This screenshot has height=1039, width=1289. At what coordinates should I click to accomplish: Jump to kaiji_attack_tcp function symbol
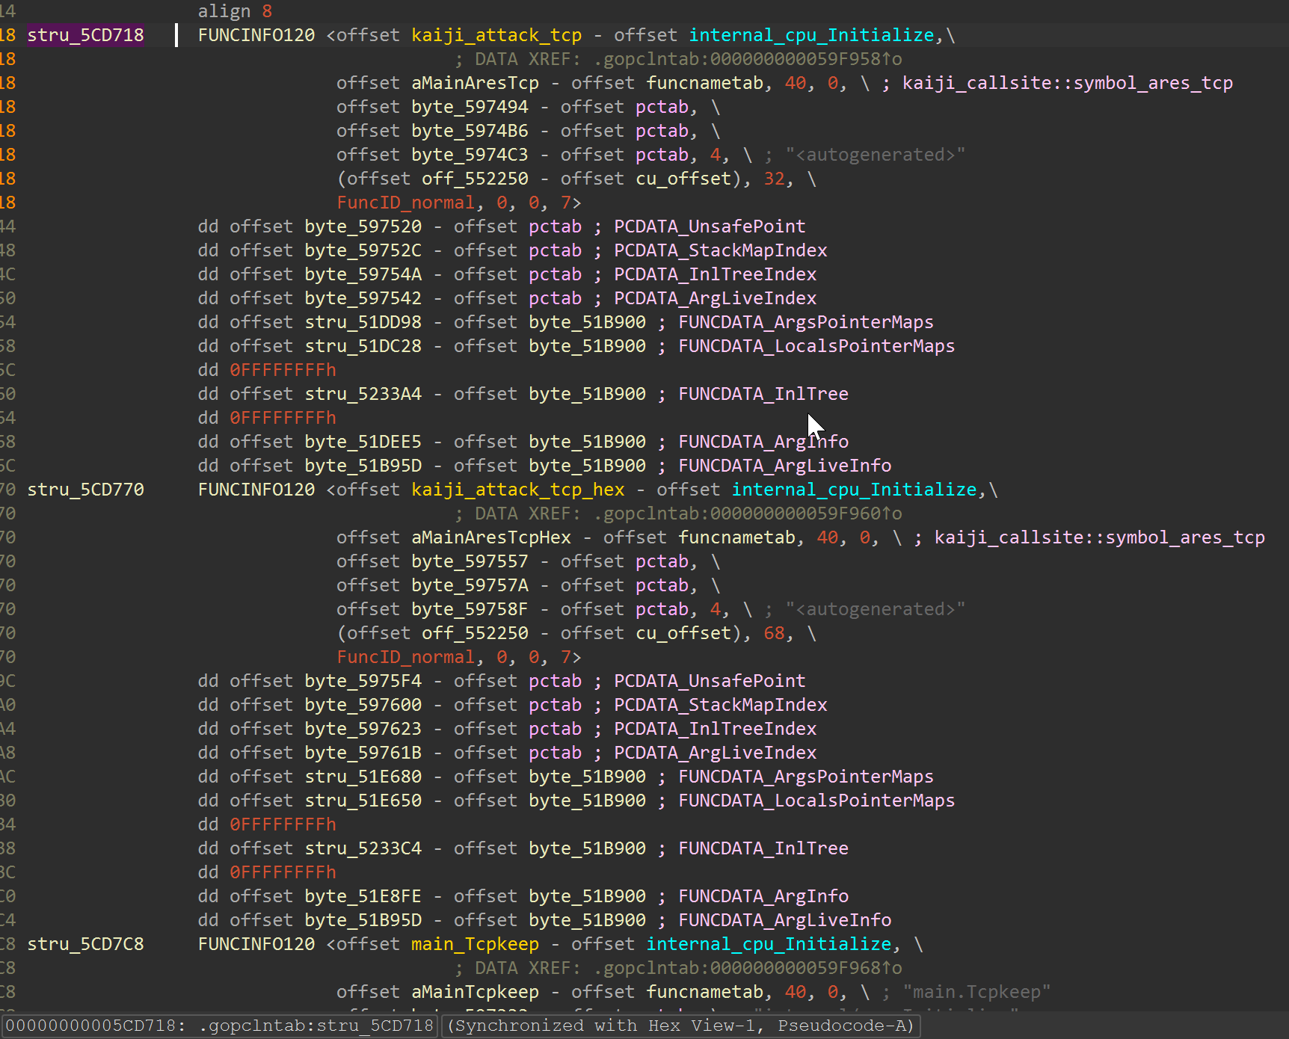pyautogui.click(x=496, y=34)
